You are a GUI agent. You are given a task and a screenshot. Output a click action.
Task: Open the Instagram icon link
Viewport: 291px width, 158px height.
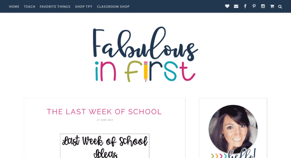coord(263,6)
